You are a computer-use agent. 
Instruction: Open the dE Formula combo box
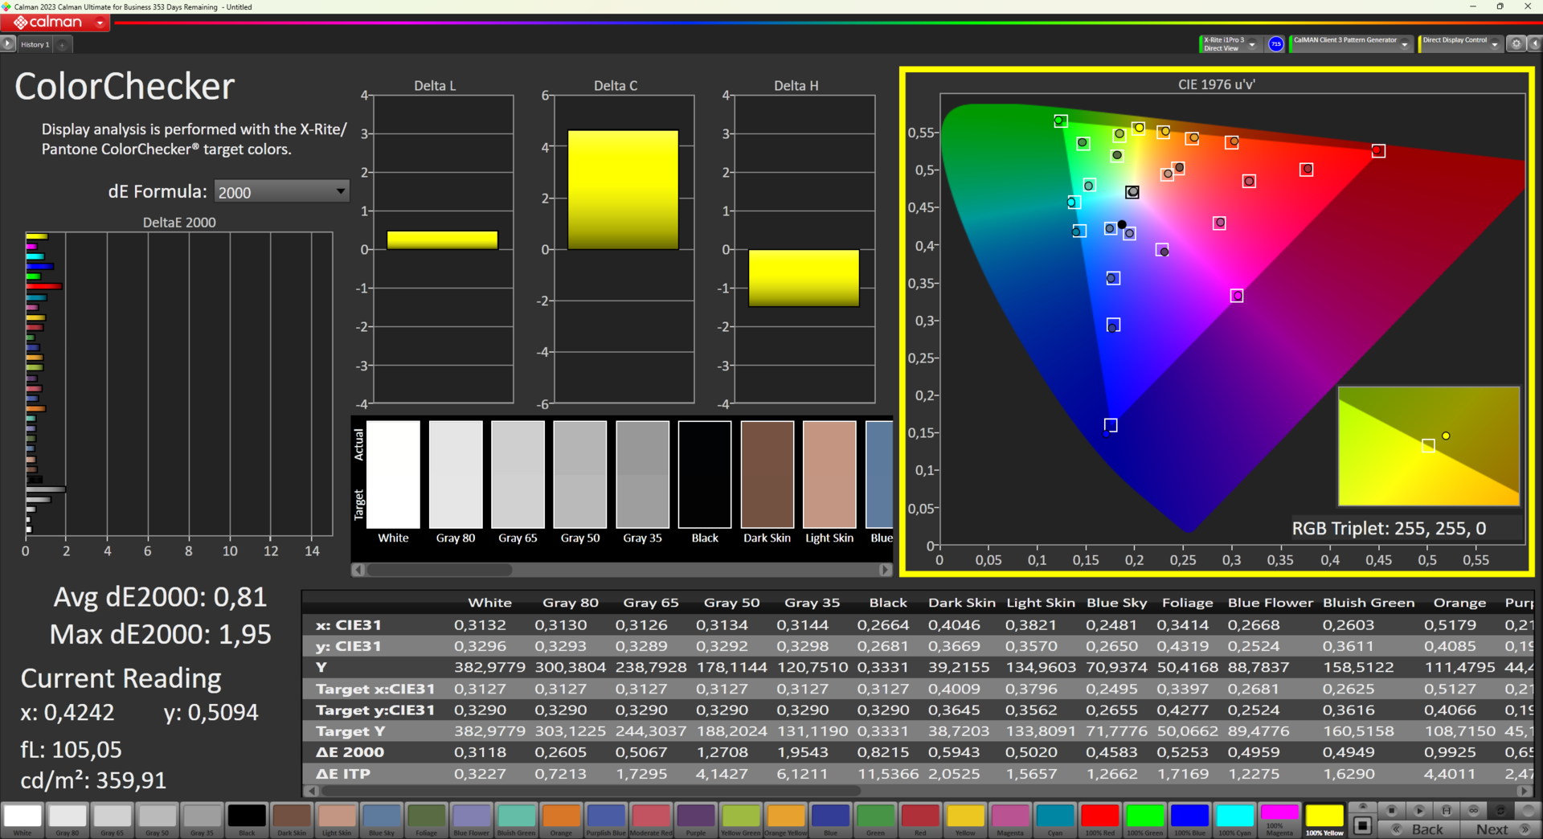point(282,191)
